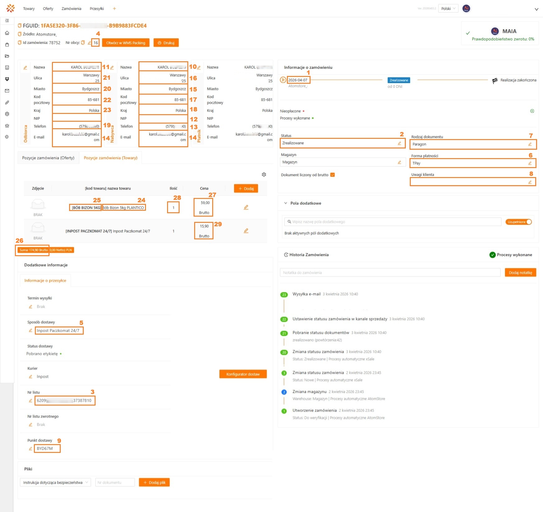
Task: Click the home icon in left sidebar
Action: click(x=7, y=33)
